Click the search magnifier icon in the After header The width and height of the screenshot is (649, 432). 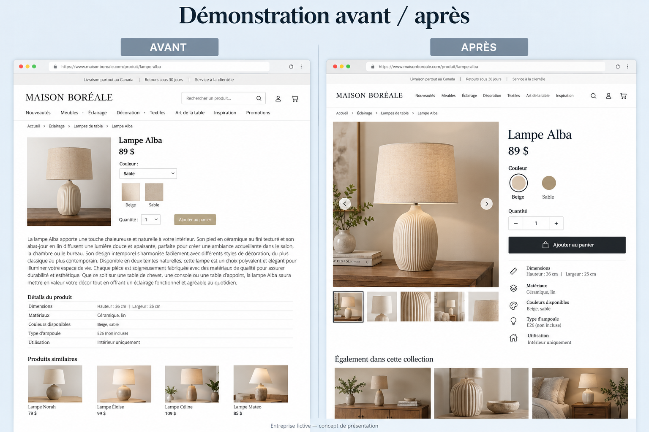593,96
